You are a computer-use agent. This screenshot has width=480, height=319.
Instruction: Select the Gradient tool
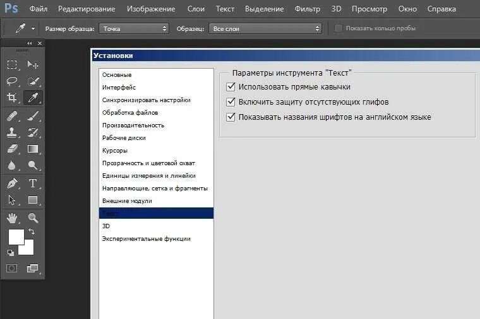pos(32,149)
